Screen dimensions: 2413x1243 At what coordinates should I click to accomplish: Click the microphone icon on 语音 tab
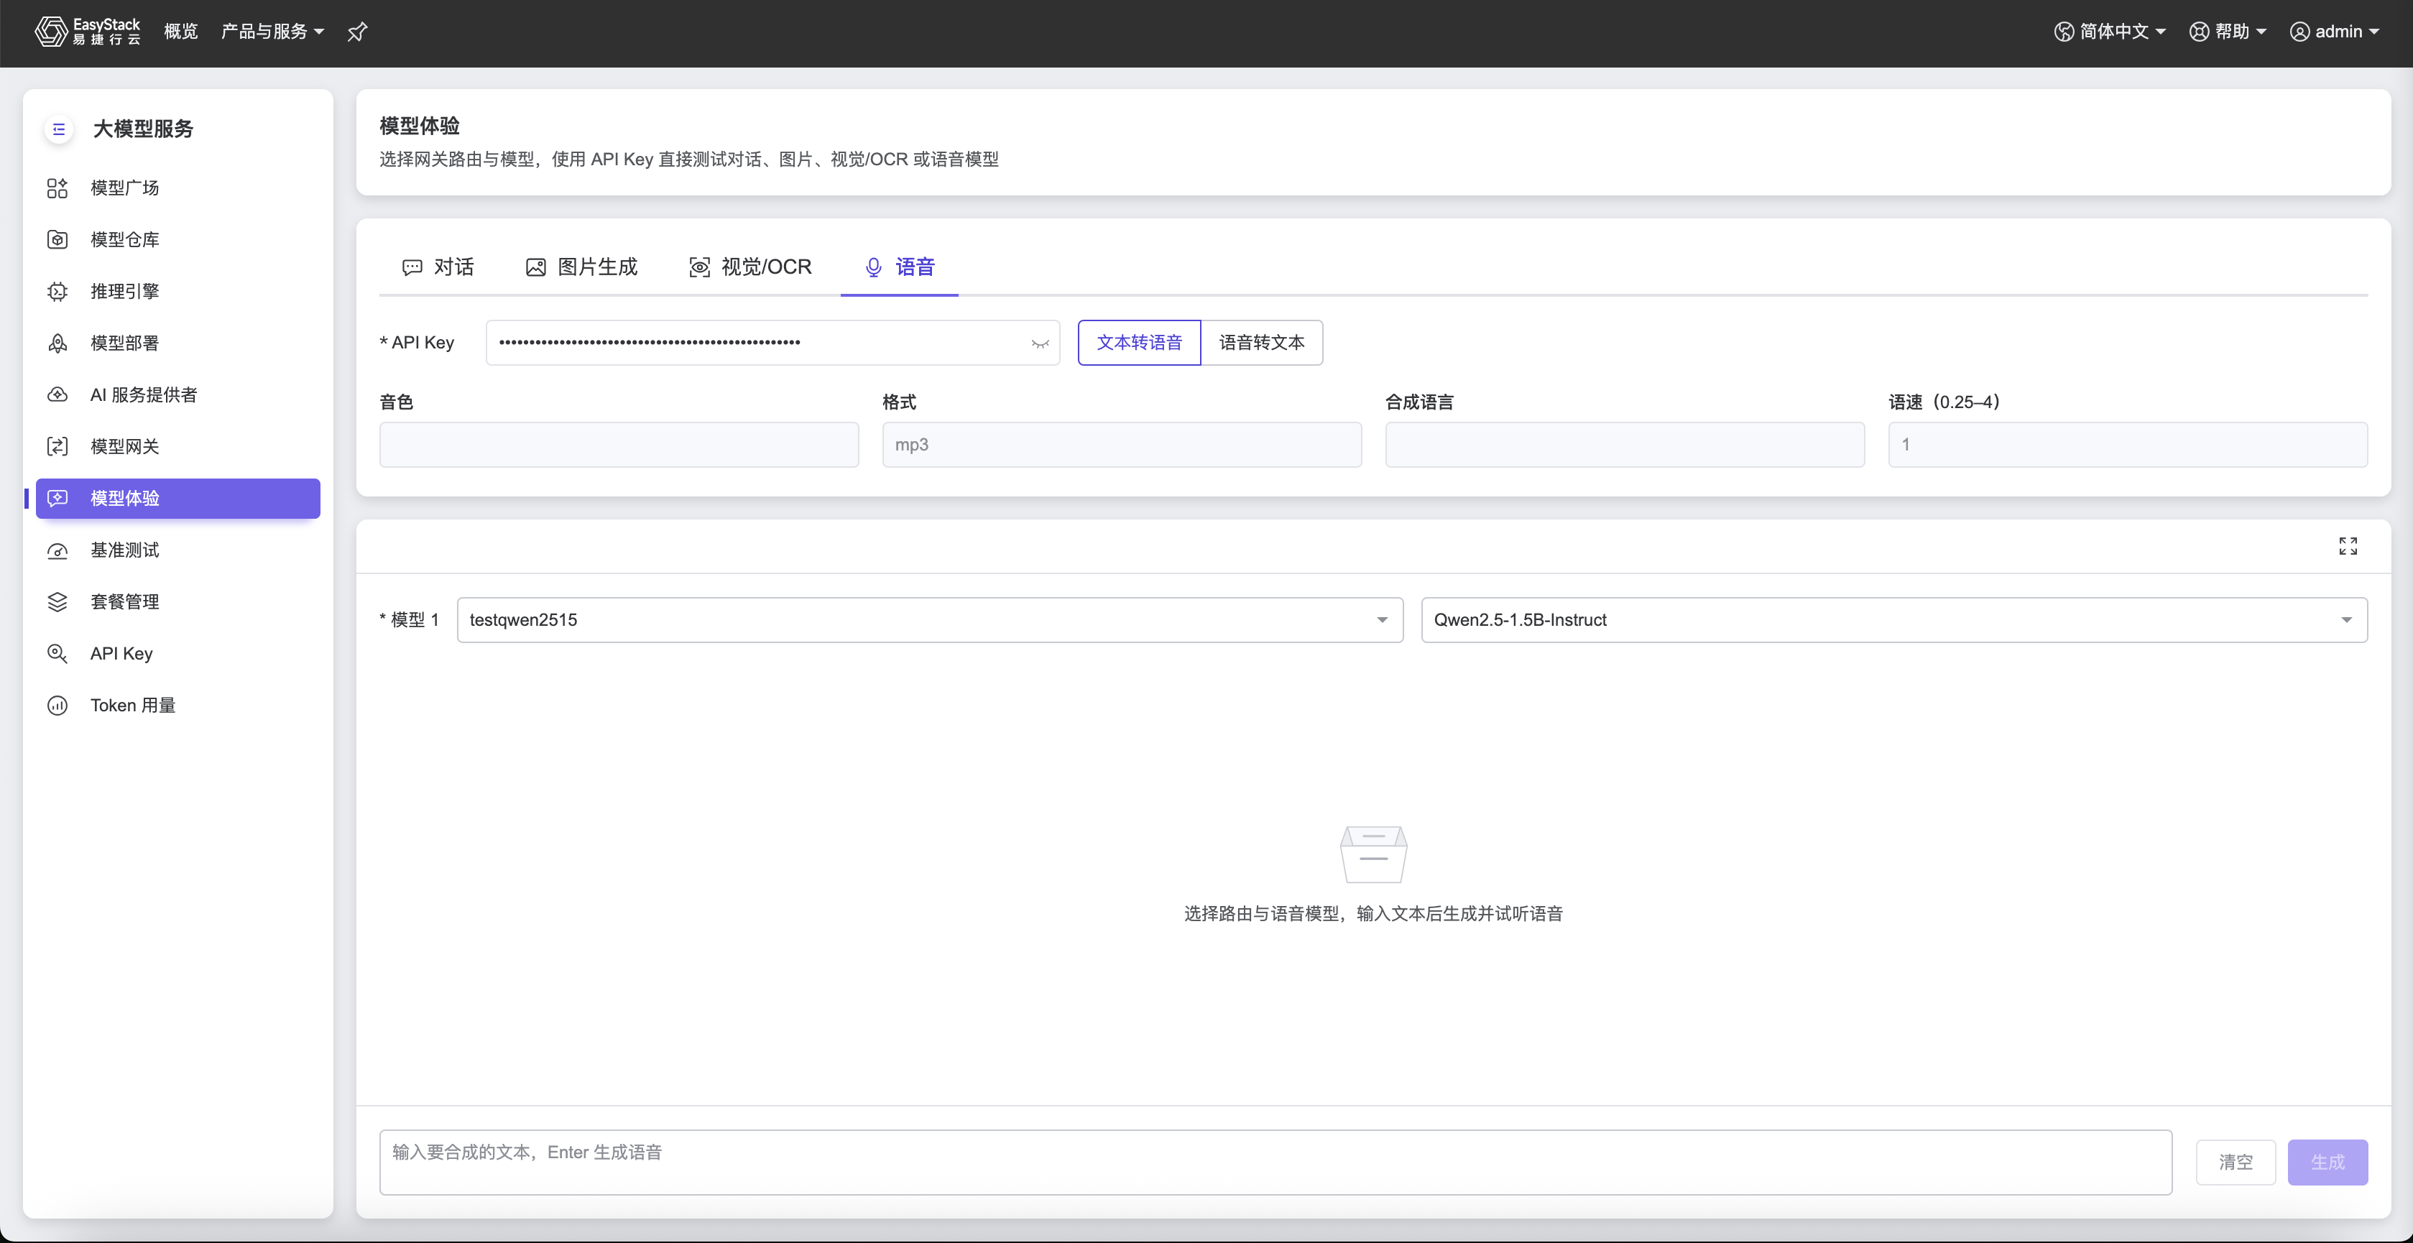(x=873, y=268)
